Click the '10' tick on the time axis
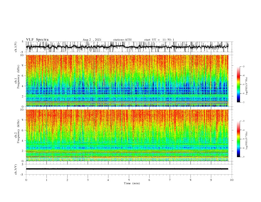 point(232,180)
